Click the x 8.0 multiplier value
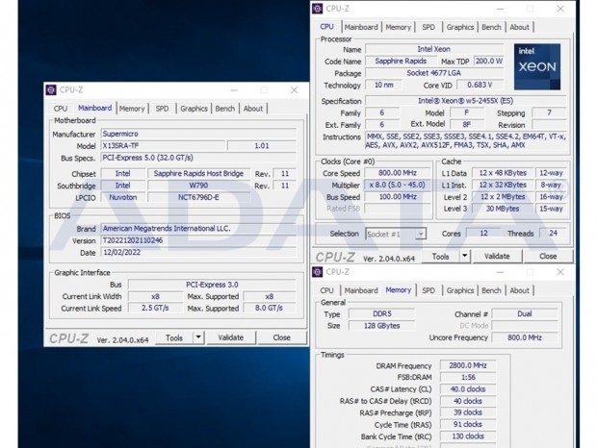 click(398, 185)
